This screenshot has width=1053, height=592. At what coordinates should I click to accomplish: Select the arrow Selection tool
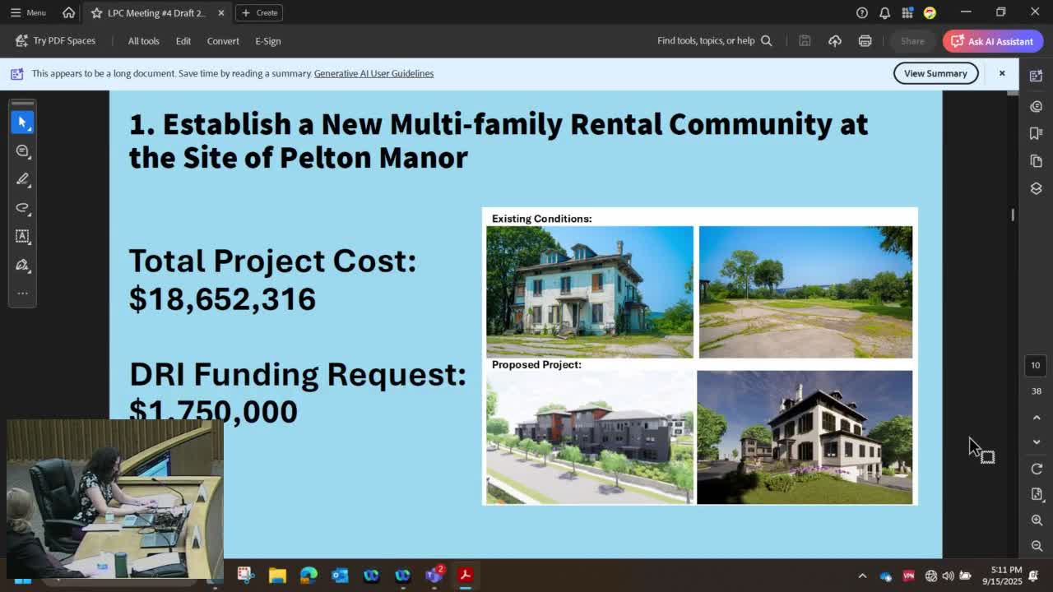tap(22, 122)
